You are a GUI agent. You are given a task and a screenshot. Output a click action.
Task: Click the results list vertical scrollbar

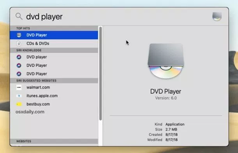pyautogui.click(x=100, y=74)
